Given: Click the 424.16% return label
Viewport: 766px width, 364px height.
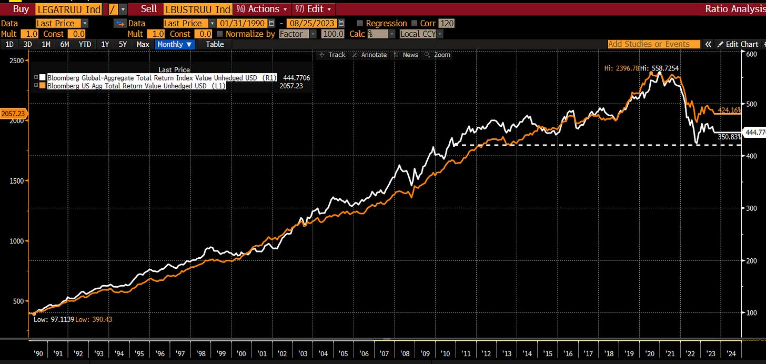Looking at the screenshot, I should 730,110.
